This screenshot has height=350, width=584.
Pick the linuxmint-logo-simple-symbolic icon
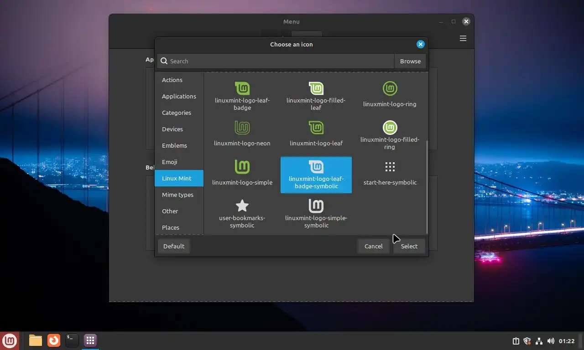(316, 213)
